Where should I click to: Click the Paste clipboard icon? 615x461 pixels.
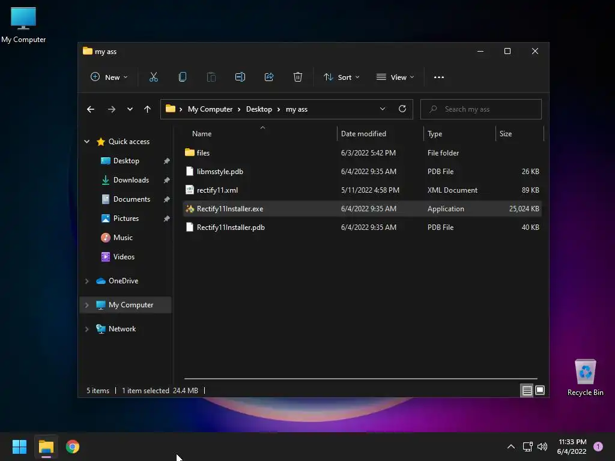[x=211, y=77]
